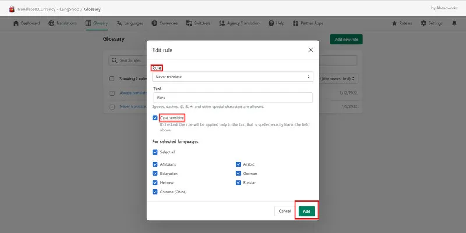Open the Never translate rule link
The height and width of the screenshot is (233, 466).
133,106
